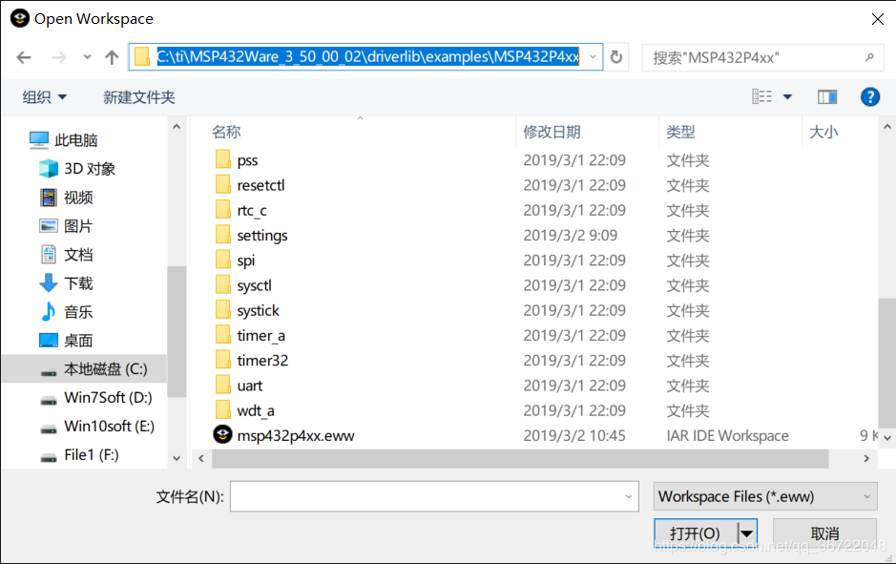This screenshot has height=564, width=896.
Task: Open the help question mark
Action: (x=869, y=97)
